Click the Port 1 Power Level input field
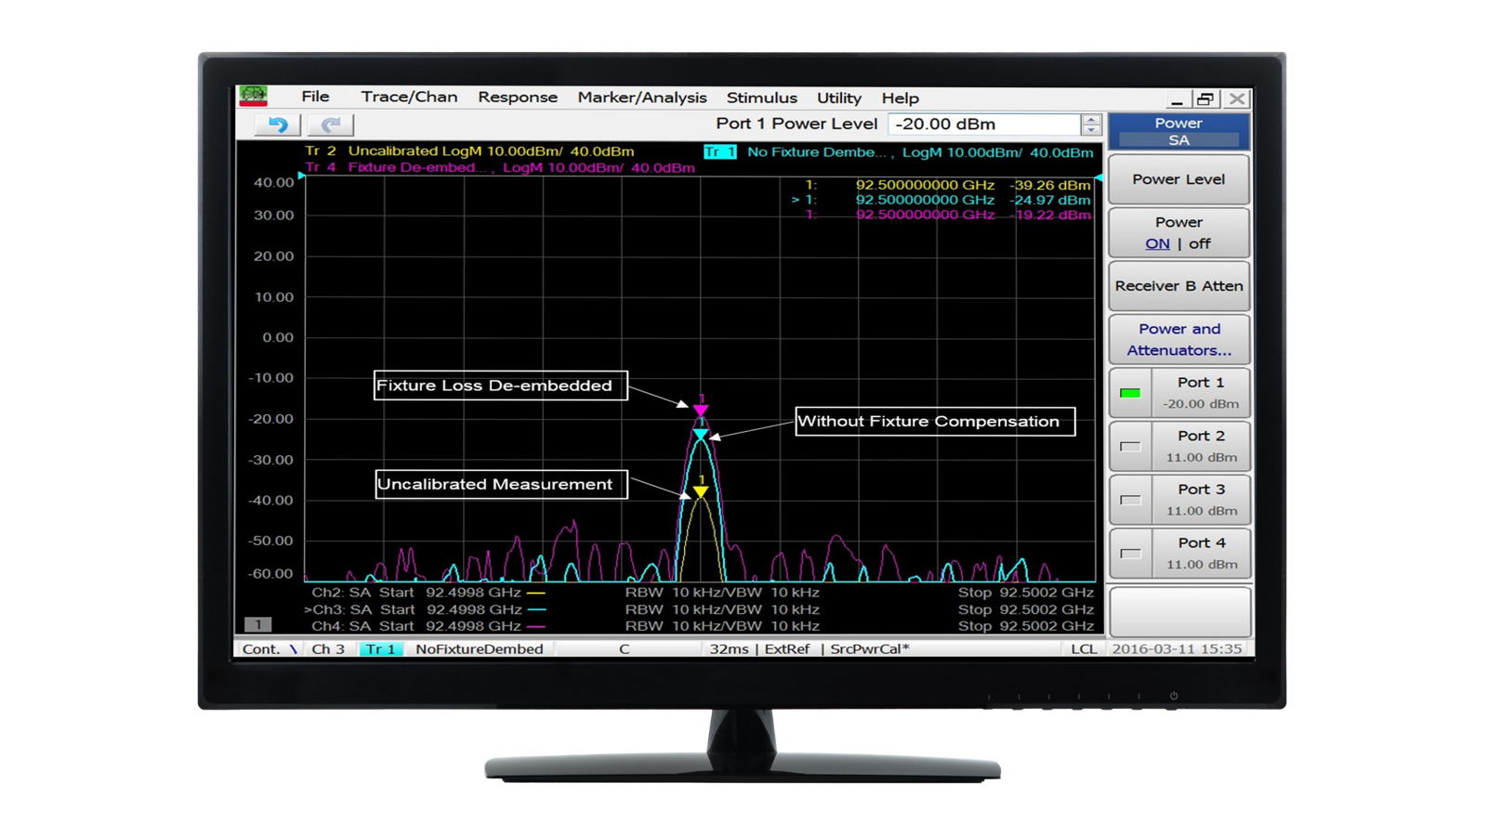The height and width of the screenshot is (836, 1487). pos(984,124)
